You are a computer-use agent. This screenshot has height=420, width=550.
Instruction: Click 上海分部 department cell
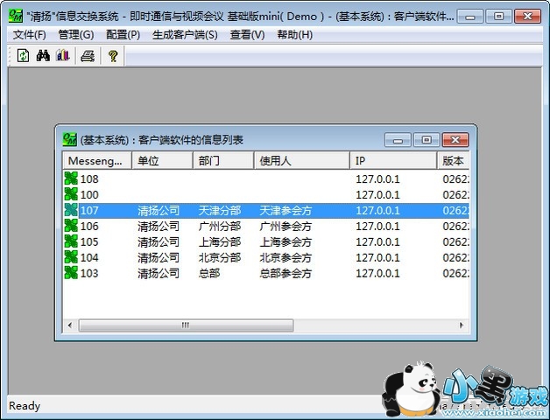220,241
